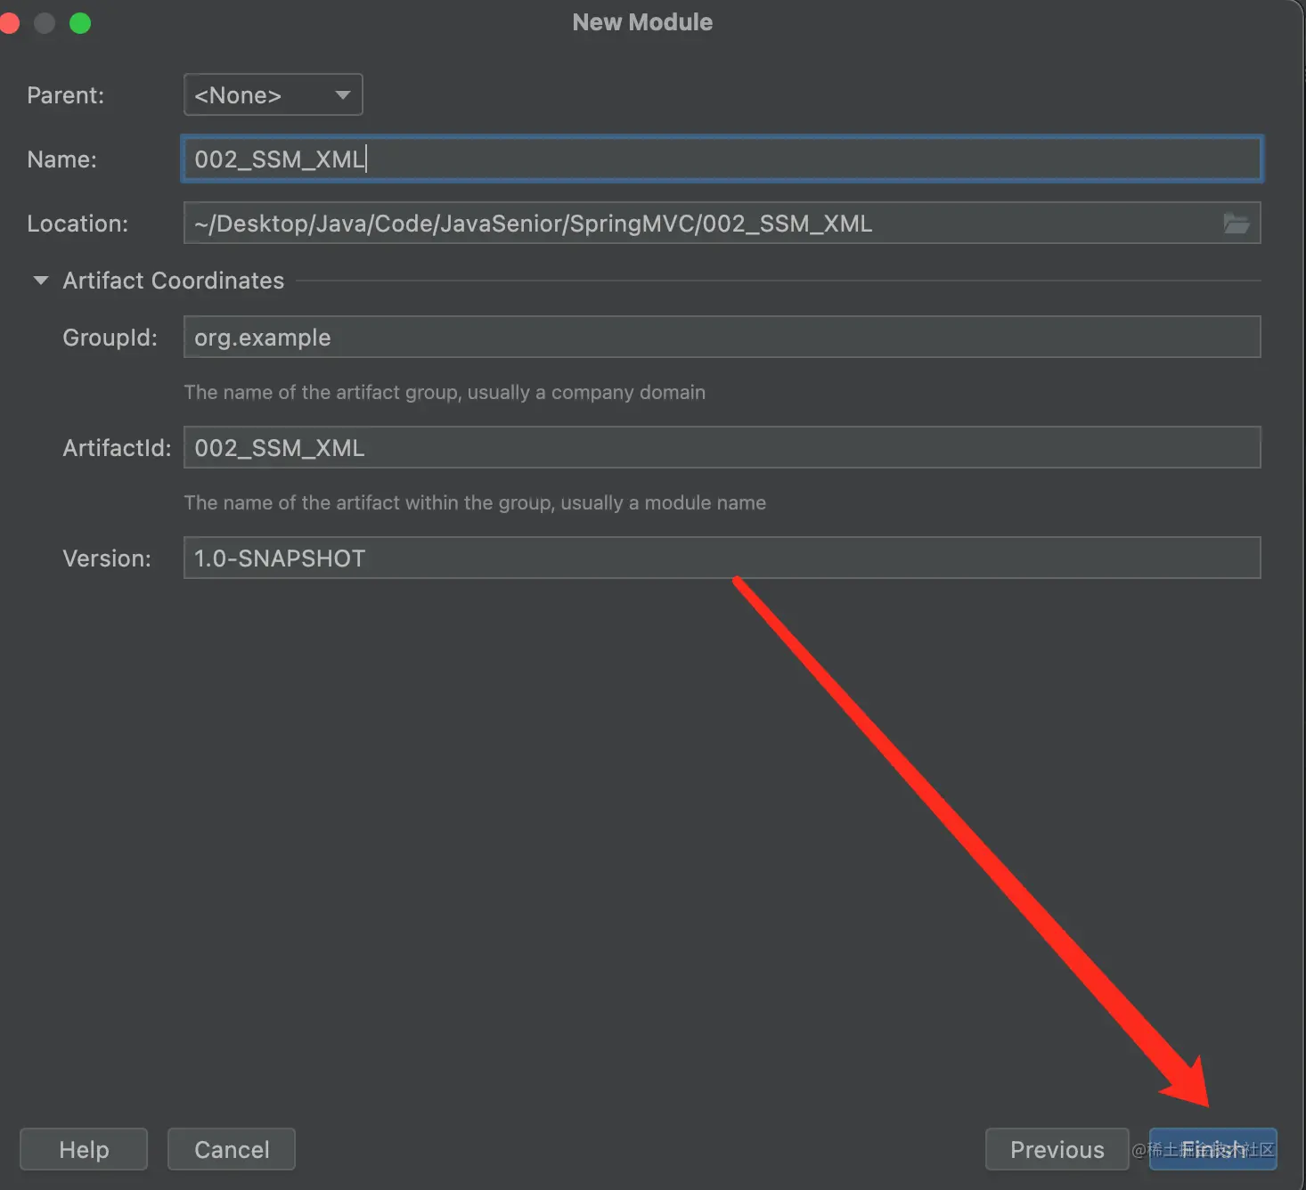Click the "Version:" label
Image resolution: width=1306 pixels, height=1190 pixels.
(x=107, y=558)
